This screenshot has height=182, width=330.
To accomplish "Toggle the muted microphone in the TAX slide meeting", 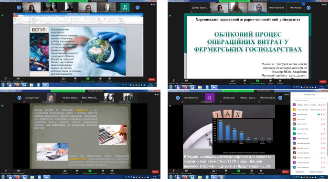I will [x=174, y=171].
